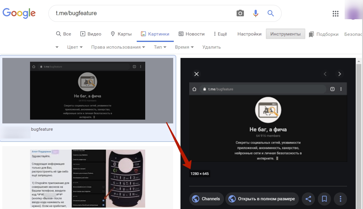Switch to the Новости tab
363x209 pixels.
point(192,34)
